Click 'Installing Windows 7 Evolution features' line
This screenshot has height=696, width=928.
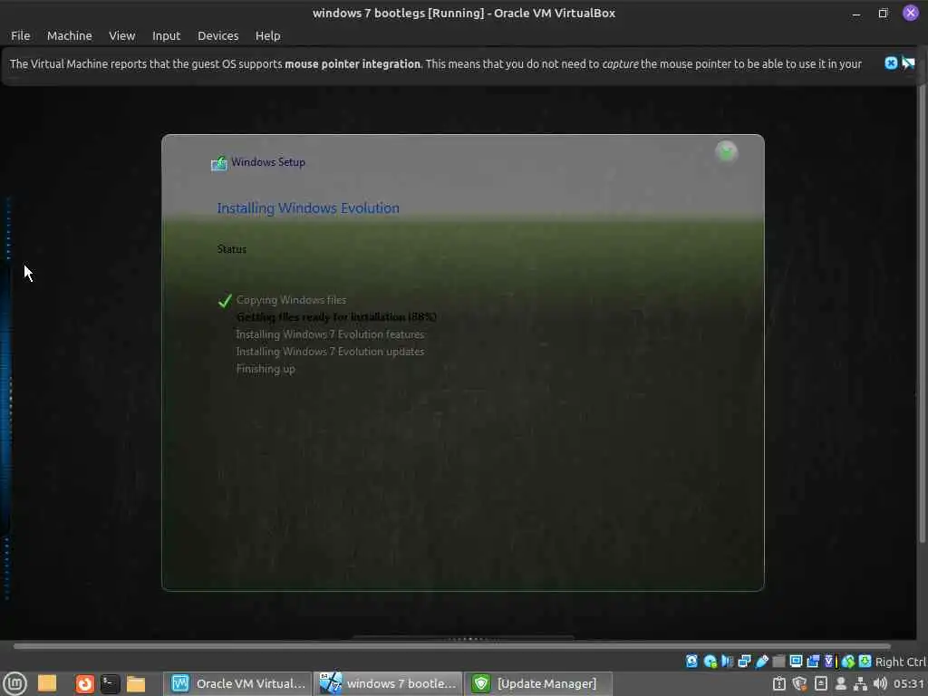click(330, 334)
